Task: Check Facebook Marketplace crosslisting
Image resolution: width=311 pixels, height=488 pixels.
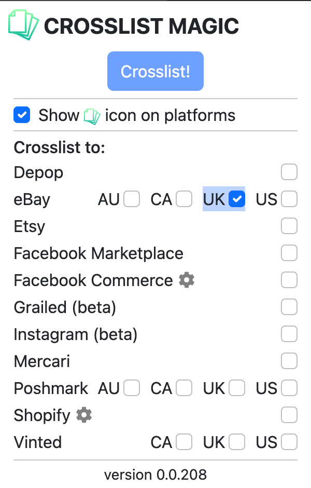Action: point(289,253)
